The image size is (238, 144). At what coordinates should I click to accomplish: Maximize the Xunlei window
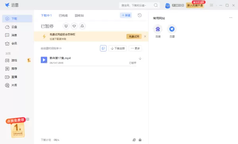[x=227, y=5]
